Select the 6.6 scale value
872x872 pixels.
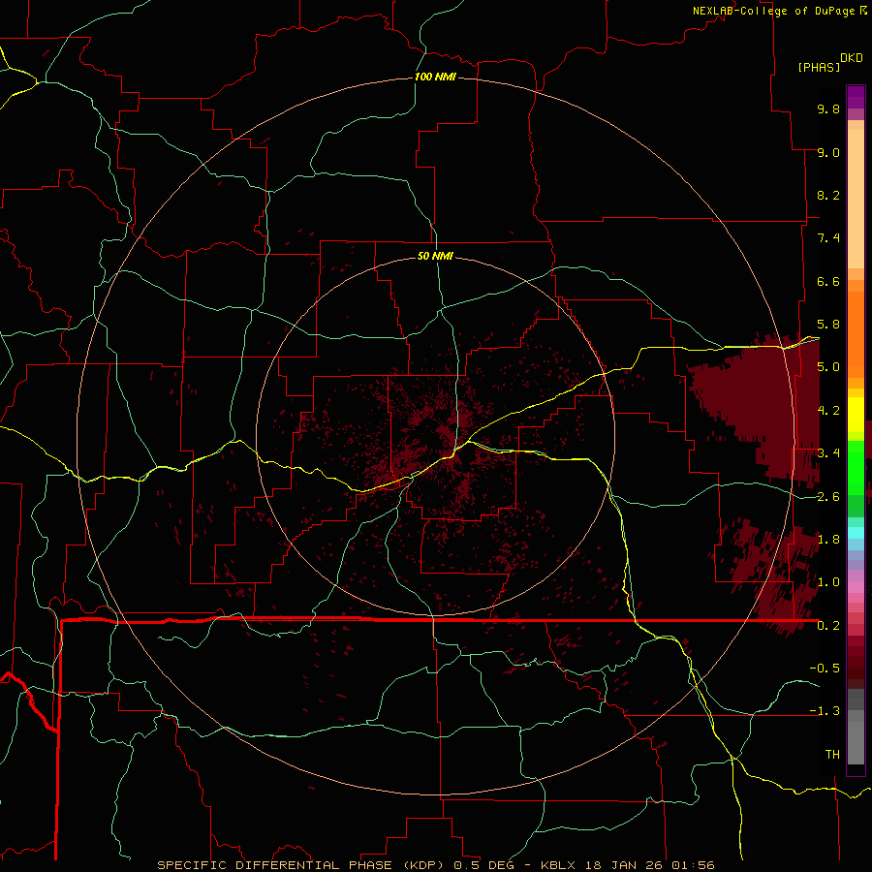[x=828, y=281]
